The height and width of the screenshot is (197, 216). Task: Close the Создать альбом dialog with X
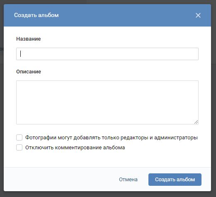pyautogui.click(x=198, y=15)
